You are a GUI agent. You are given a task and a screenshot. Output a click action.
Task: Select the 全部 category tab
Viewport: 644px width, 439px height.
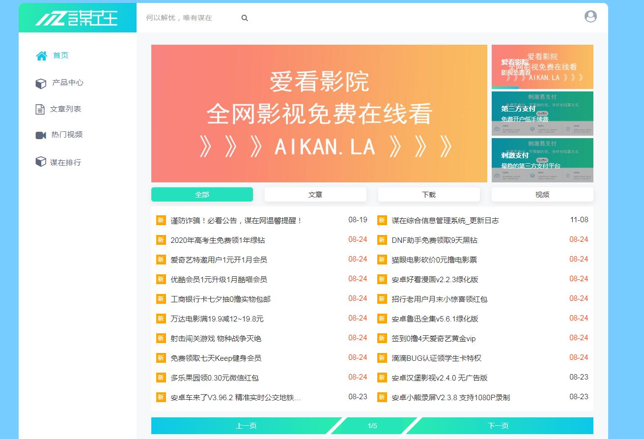[202, 194]
